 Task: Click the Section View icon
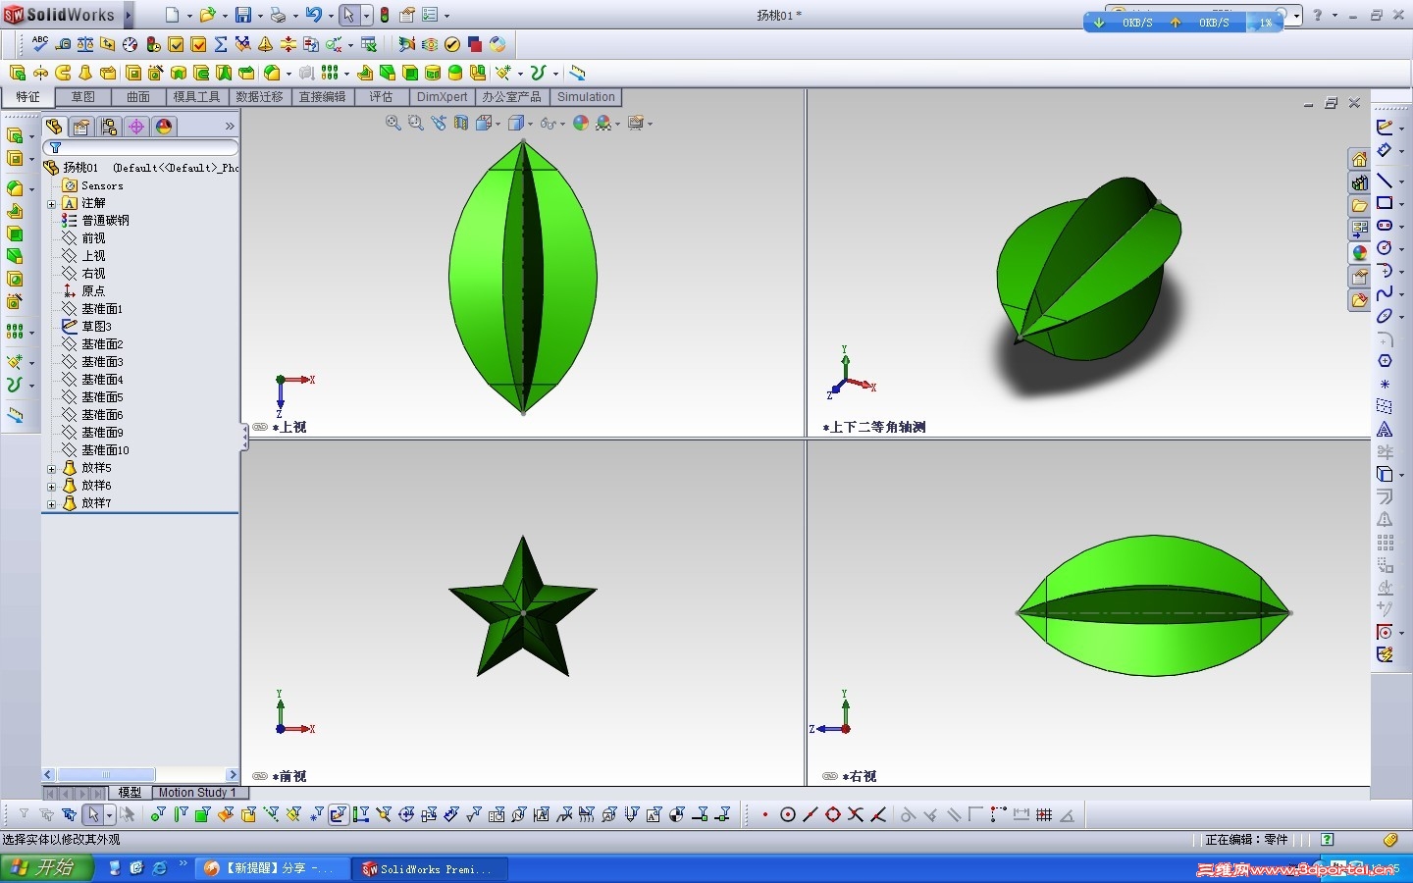(461, 123)
